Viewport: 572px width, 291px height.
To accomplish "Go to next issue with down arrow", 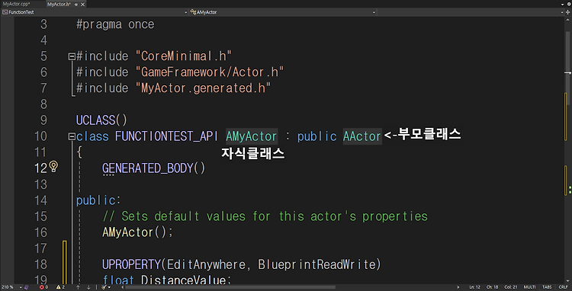I will [88, 287].
